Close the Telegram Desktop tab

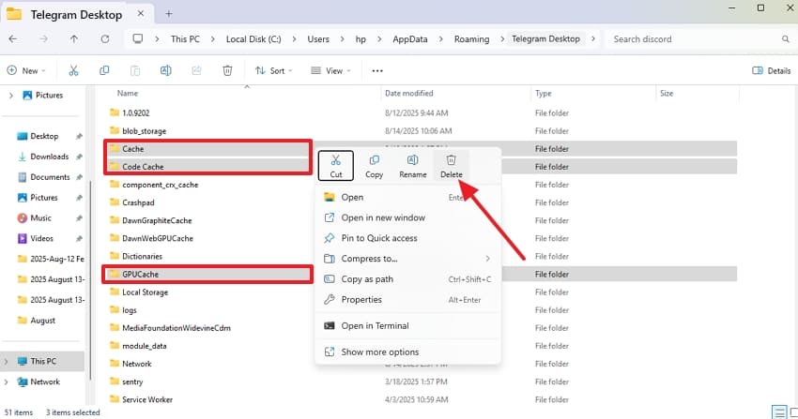[141, 14]
